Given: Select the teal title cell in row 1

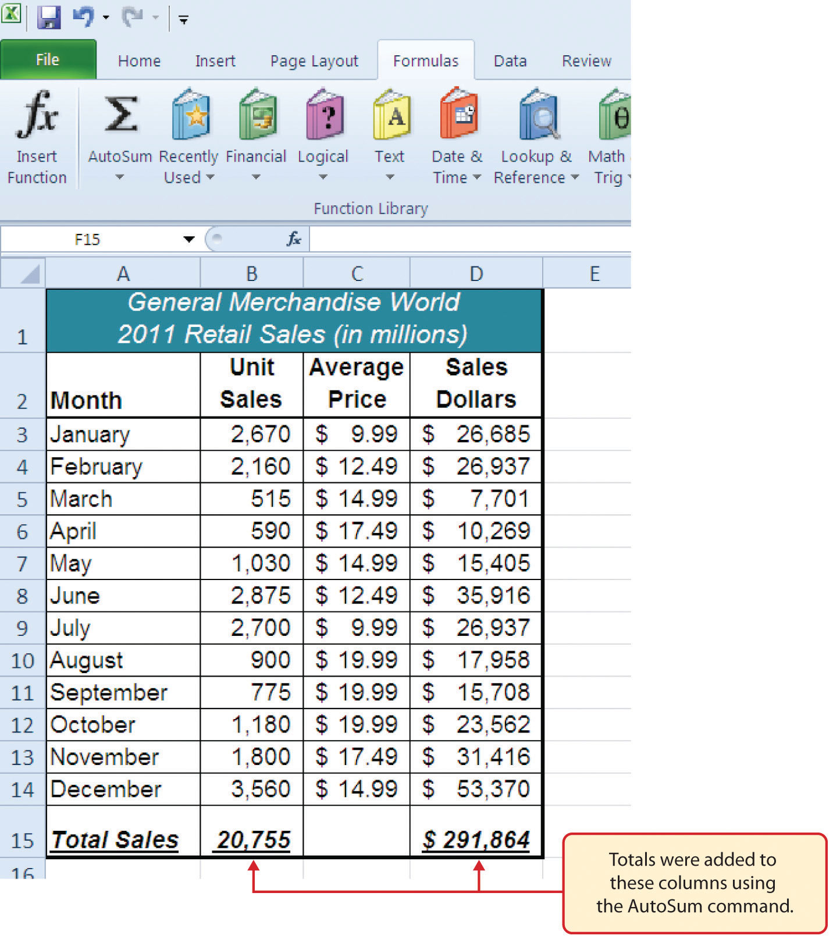Looking at the screenshot, I should click(294, 319).
